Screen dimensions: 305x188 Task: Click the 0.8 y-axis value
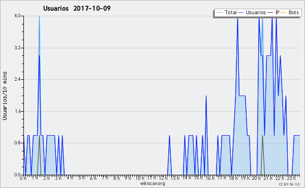pos(17,143)
